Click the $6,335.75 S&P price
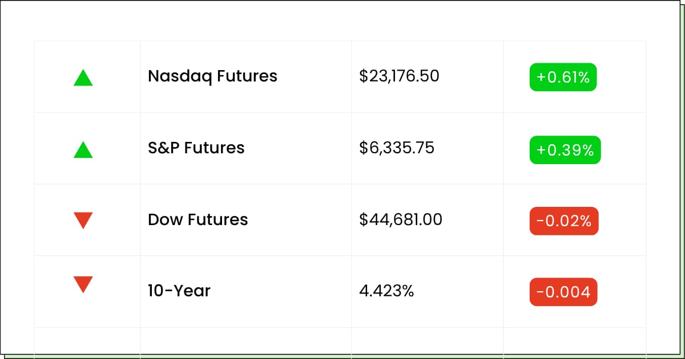685x359 pixels. click(397, 148)
